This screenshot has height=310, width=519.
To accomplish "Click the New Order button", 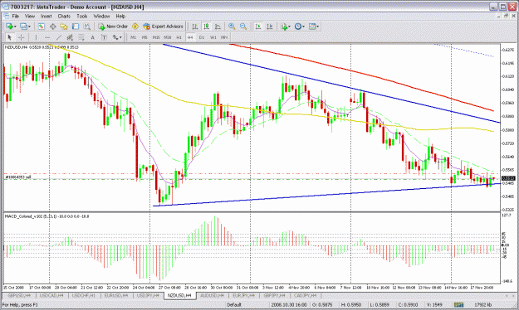I will [113, 27].
